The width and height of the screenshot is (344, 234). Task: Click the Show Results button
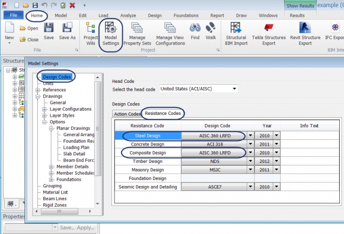tap(299, 6)
